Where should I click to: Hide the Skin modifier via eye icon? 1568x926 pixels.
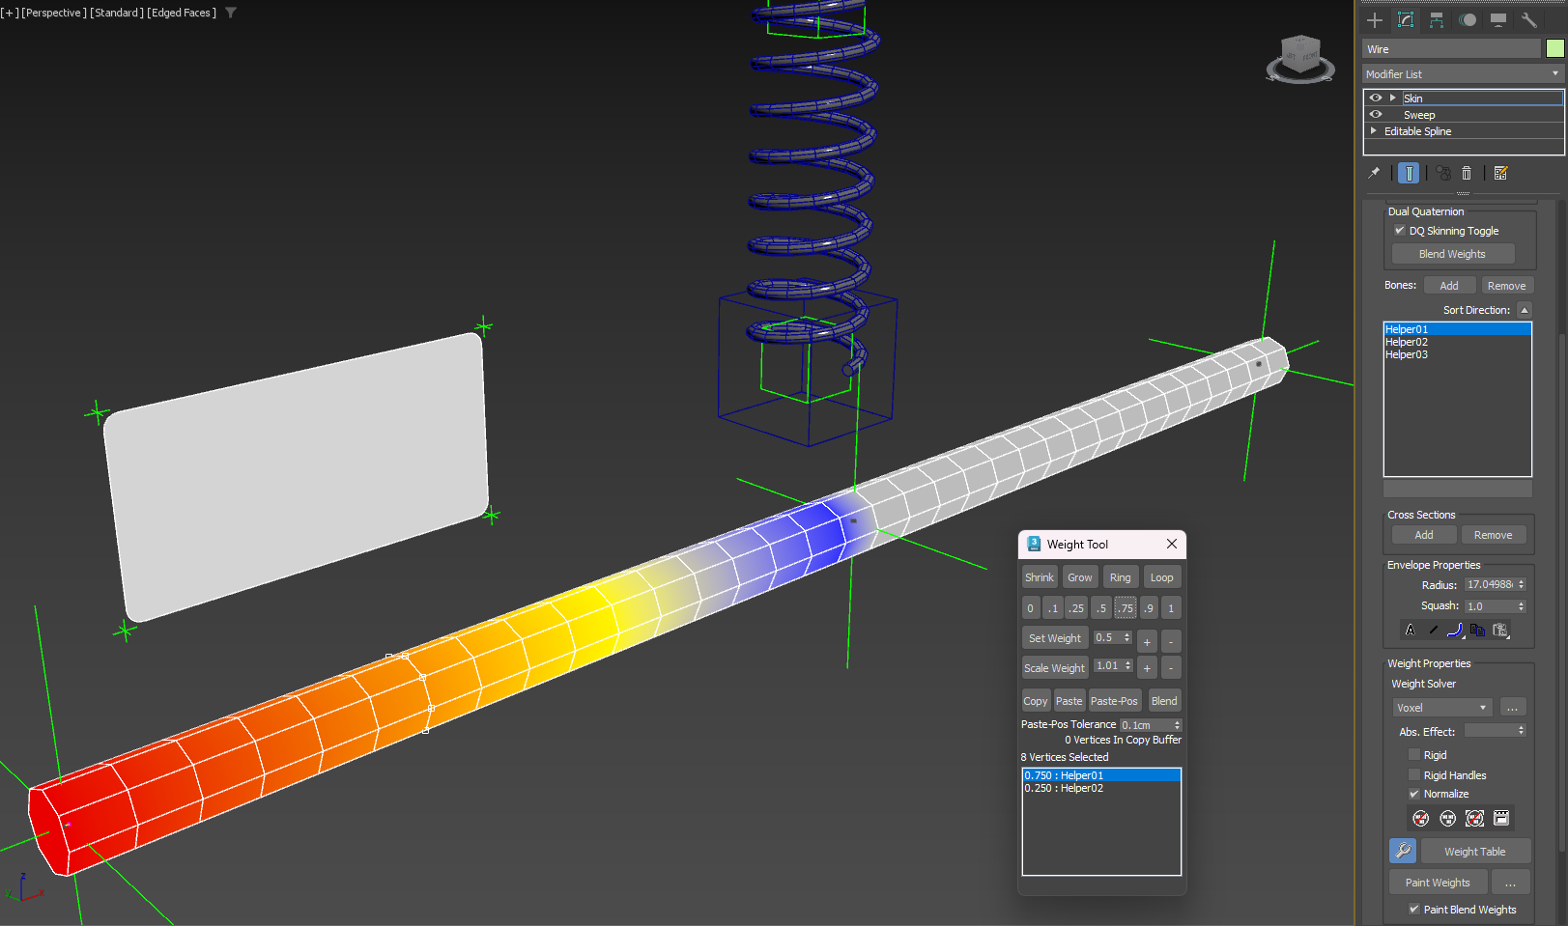pos(1376,98)
